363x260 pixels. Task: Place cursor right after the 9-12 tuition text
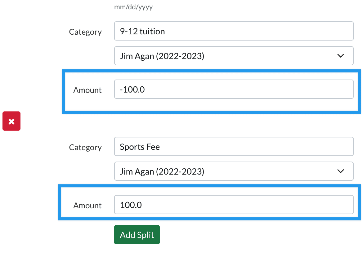pos(166,31)
